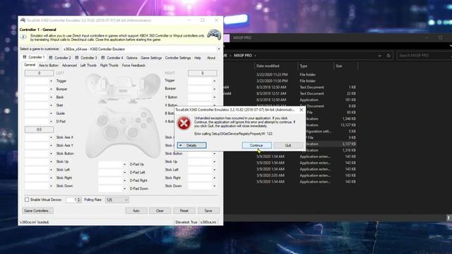Image resolution: width=452 pixels, height=254 pixels.
Task: Select the Force Feedback sub-tab
Action: [133, 66]
